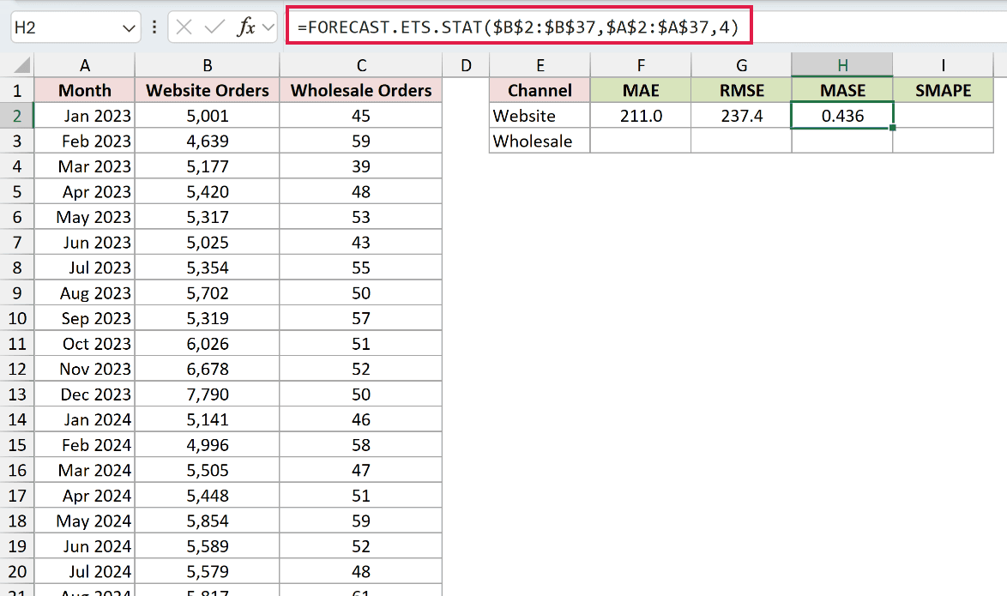
Task: Click the SMAPE header cell
Action: tap(943, 91)
